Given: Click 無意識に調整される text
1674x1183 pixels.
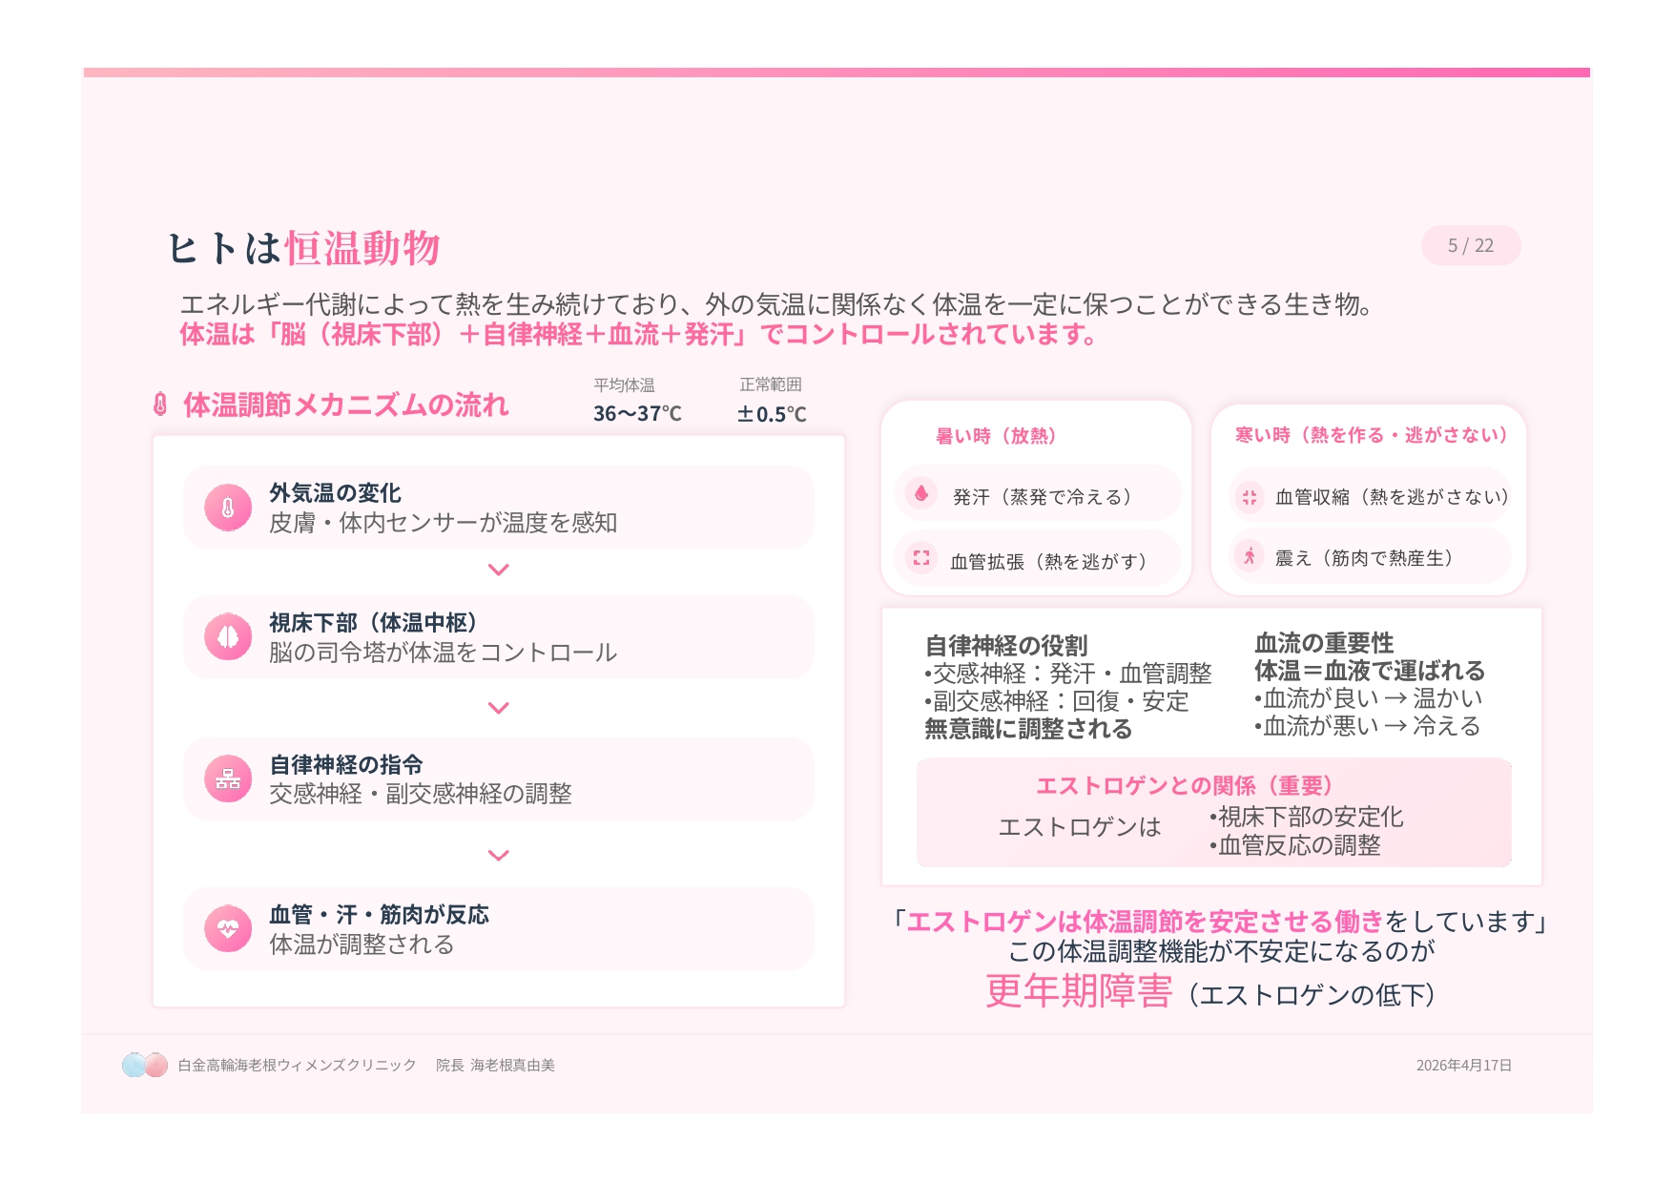Looking at the screenshot, I should pyautogui.click(x=1028, y=729).
